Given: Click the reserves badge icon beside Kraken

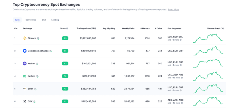Looking at the screenshot, I should point(37,64).
